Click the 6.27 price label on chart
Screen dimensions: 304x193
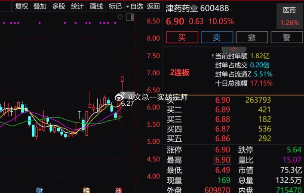point(127,104)
